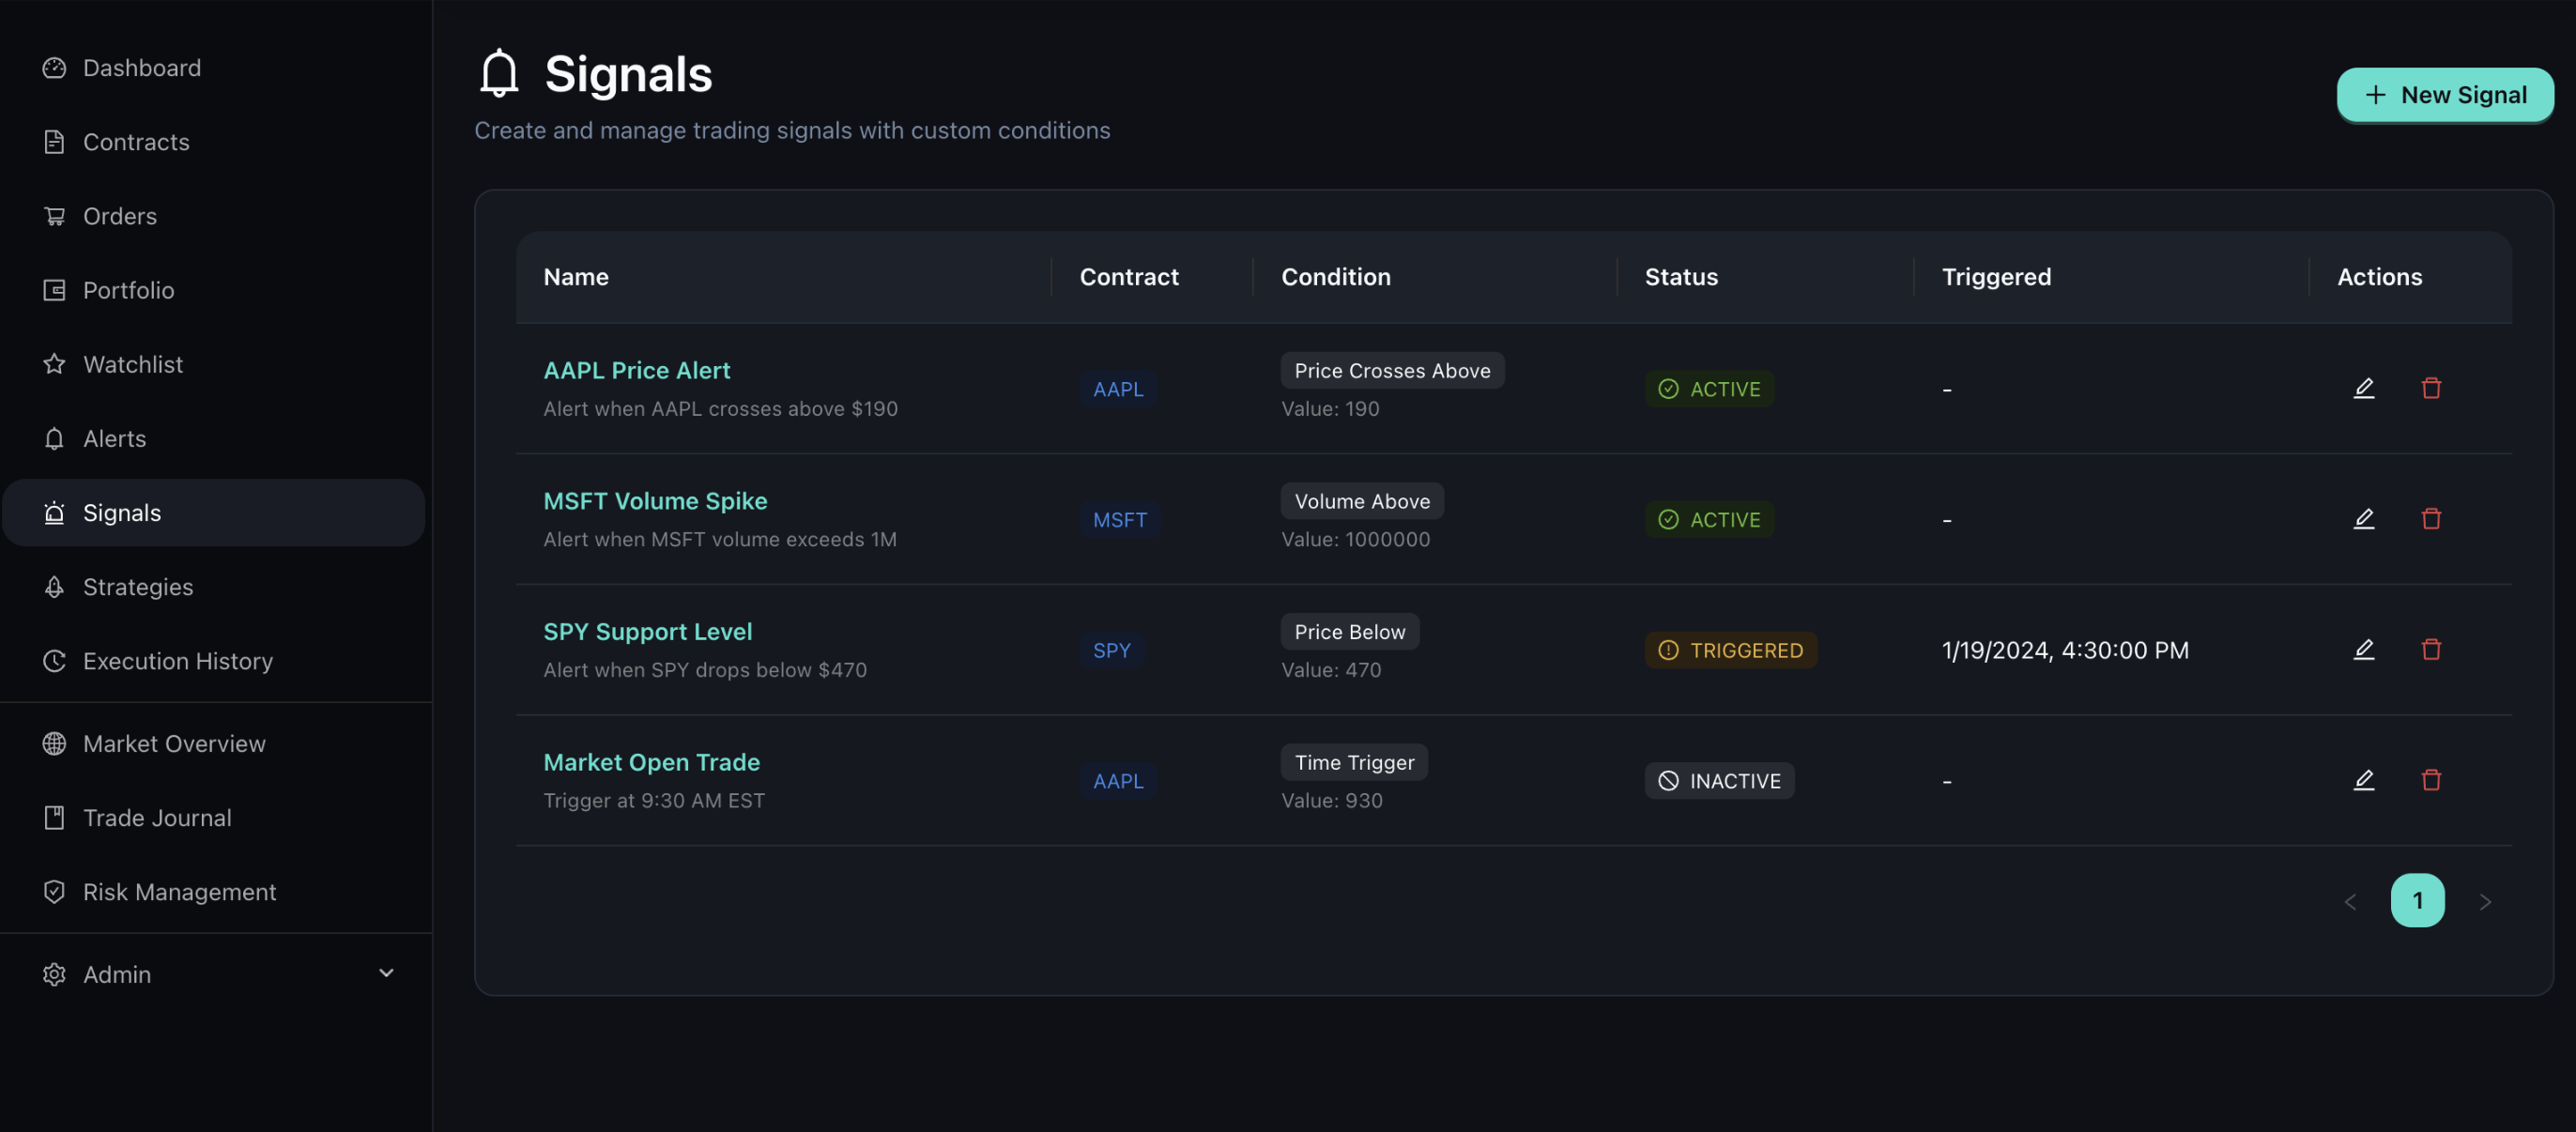Delete the Market Open Trade signal
Viewport: 2576px width, 1132px height.
pyautogui.click(x=2431, y=780)
